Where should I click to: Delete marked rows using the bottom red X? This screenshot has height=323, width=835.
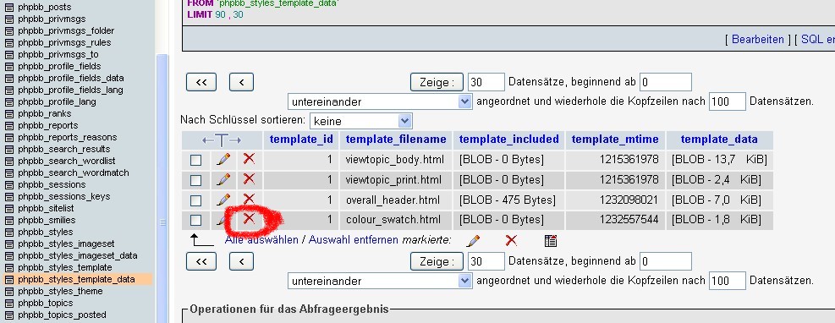(511, 240)
